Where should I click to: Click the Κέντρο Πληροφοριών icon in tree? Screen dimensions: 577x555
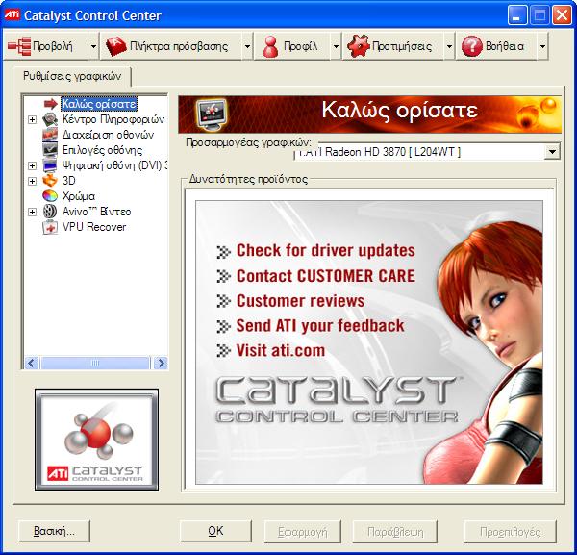tap(50, 119)
